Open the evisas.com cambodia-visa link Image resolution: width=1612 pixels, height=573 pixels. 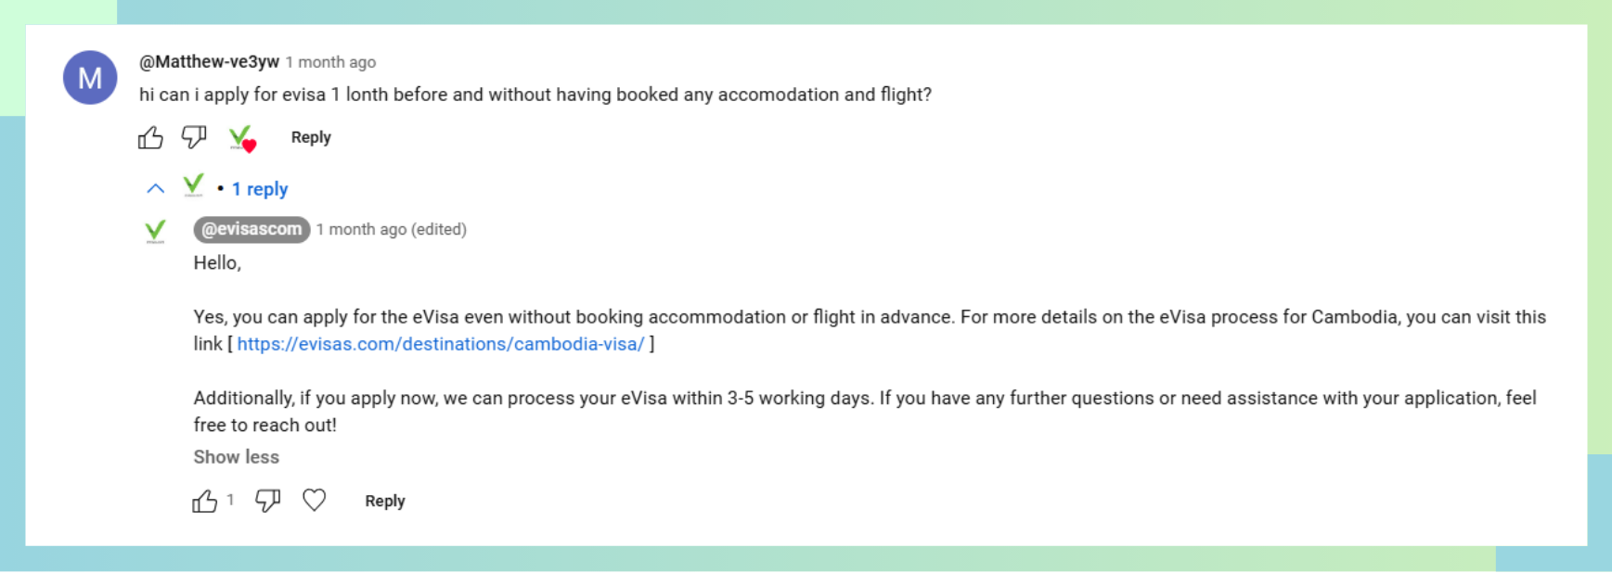click(x=441, y=344)
